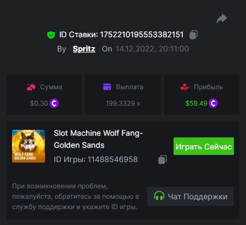Open the Spritz user profile link
This screenshot has width=246, height=225.
coord(84,49)
